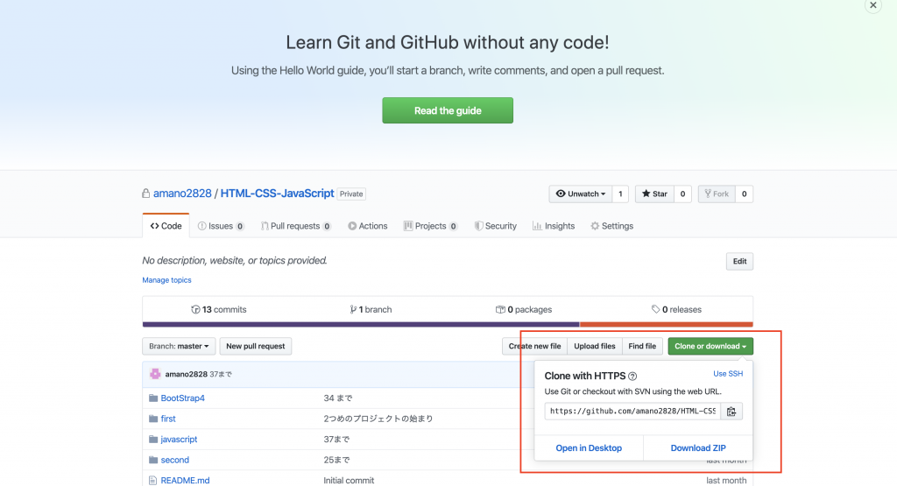Click the Manage topics link

166,280
